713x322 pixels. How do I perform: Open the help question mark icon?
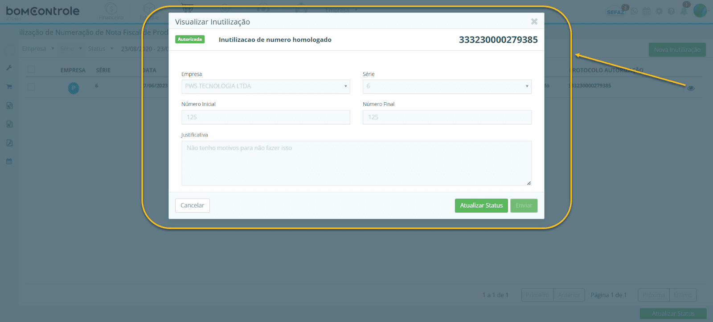(671, 12)
